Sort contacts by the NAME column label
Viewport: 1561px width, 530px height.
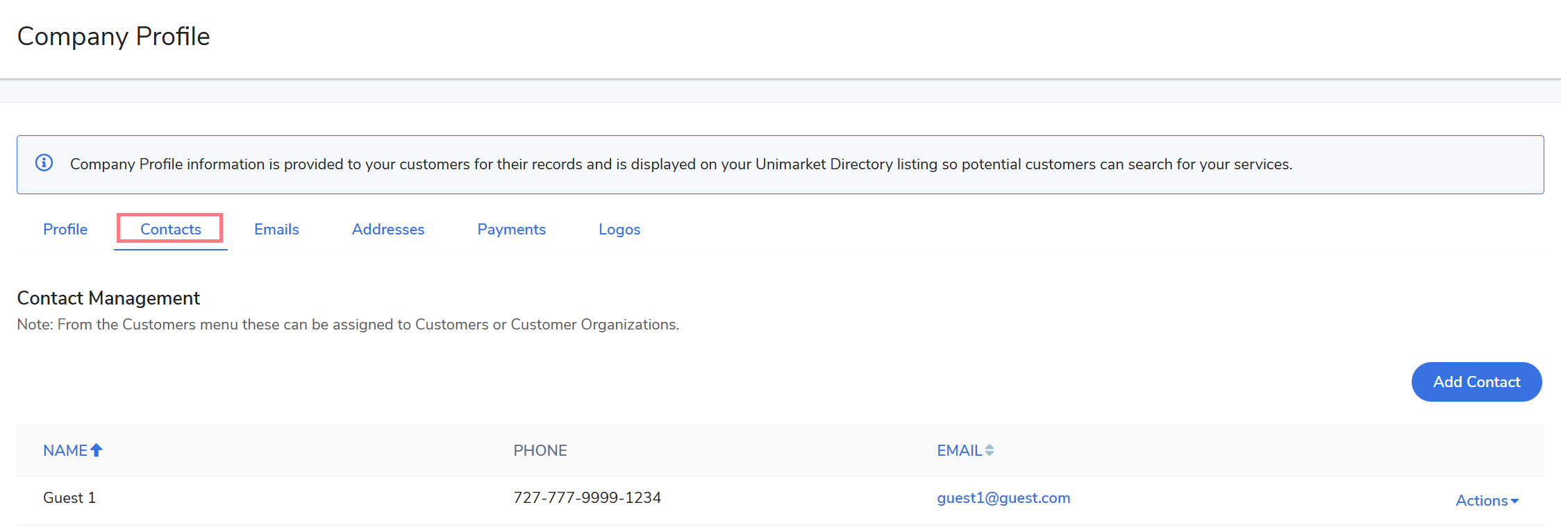coord(65,450)
